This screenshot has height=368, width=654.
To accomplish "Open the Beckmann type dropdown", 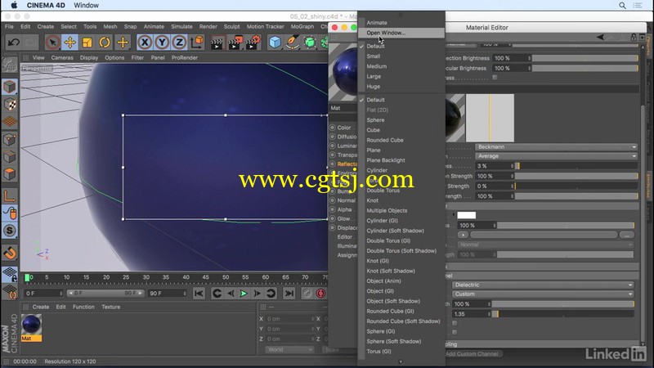I will pos(556,147).
